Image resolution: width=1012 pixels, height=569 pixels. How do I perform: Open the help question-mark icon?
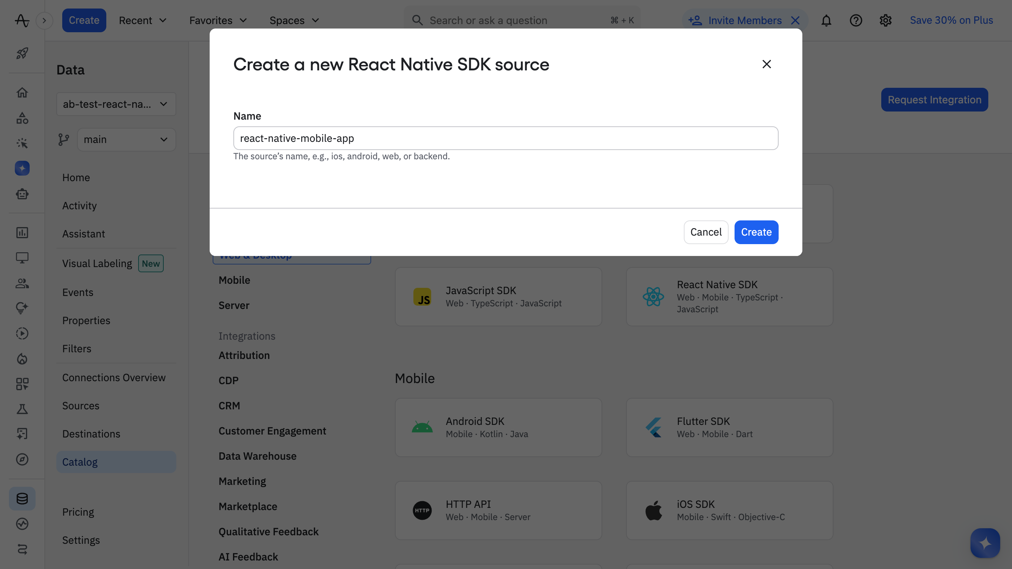click(856, 20)
